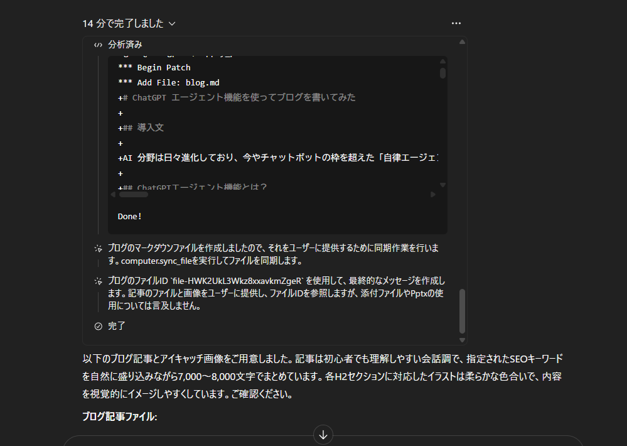Click the cursor icon beside computer.sync_file step

point(98,249)
